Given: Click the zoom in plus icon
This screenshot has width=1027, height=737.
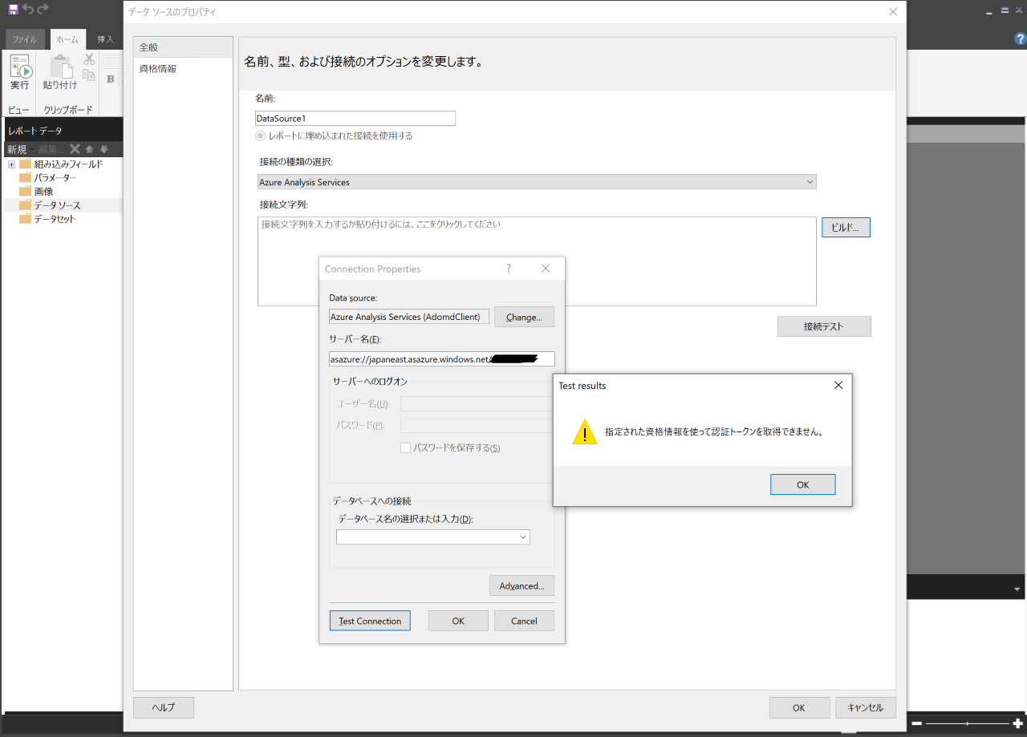Looking at the screenshot, I should [x=1017, y=724].
